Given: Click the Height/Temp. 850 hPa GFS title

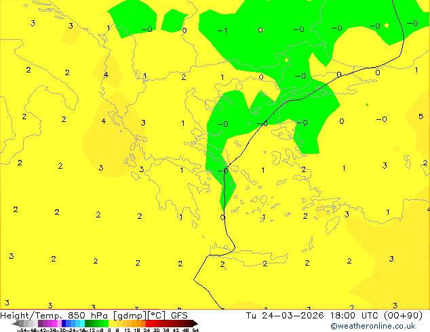Looking at the screenshot, I should tap(94, 316).
